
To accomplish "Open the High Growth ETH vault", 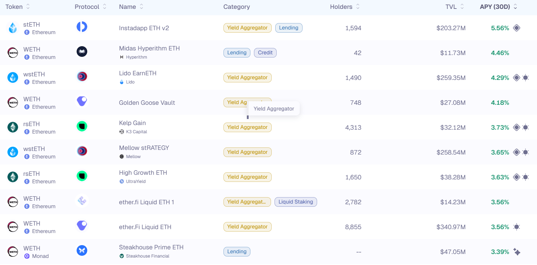I will pos(143,173).
